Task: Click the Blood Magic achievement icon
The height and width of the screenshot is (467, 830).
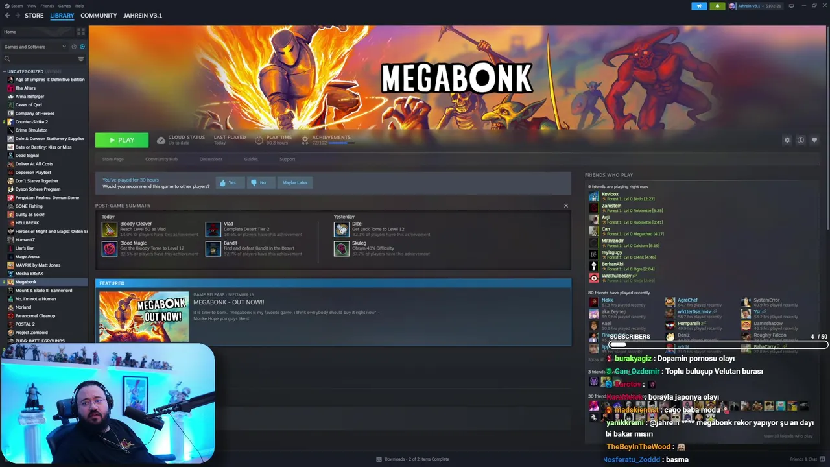Action: [x=109, y=248]
